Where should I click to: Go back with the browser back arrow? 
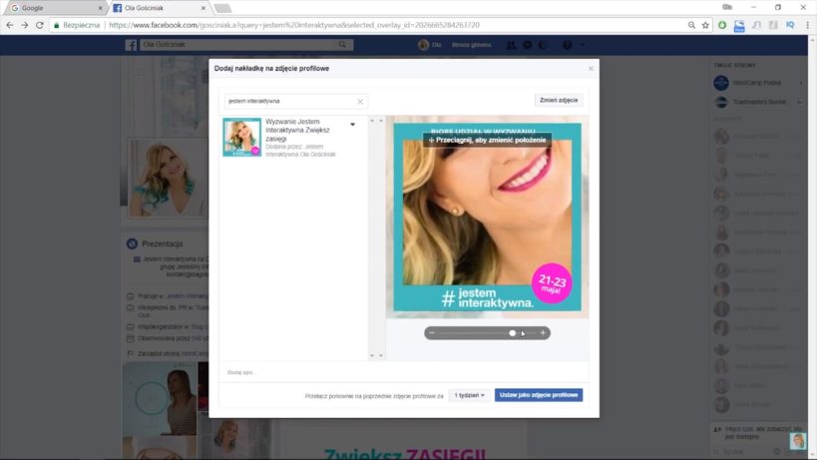point(9,25)
